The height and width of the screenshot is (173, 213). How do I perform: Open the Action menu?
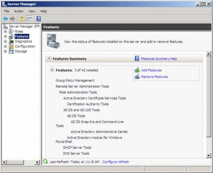(19, 11)
